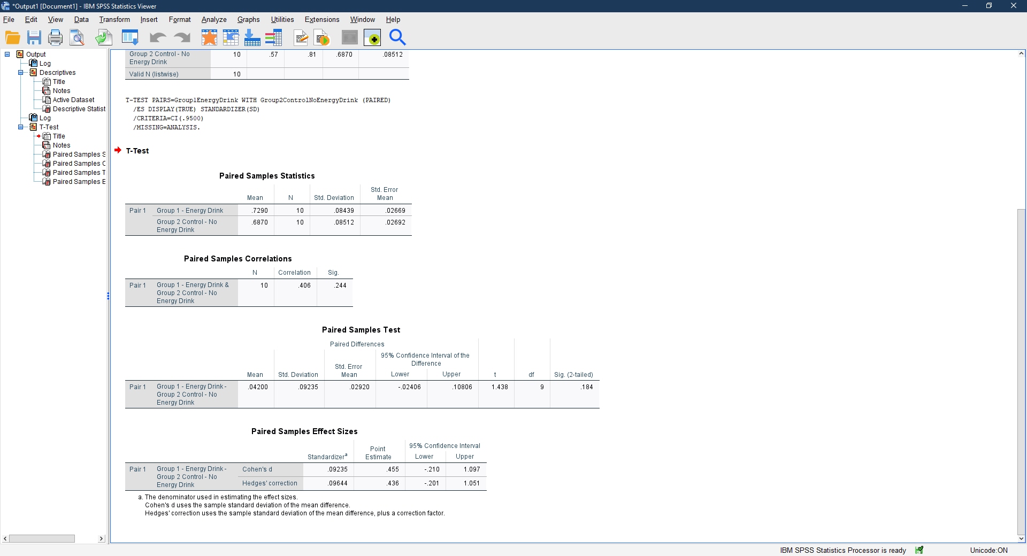Print the output with printer icon

tap(56, 37)
